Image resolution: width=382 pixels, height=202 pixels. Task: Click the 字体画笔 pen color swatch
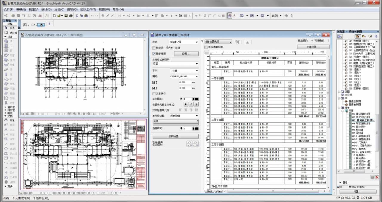click(196, 99)
